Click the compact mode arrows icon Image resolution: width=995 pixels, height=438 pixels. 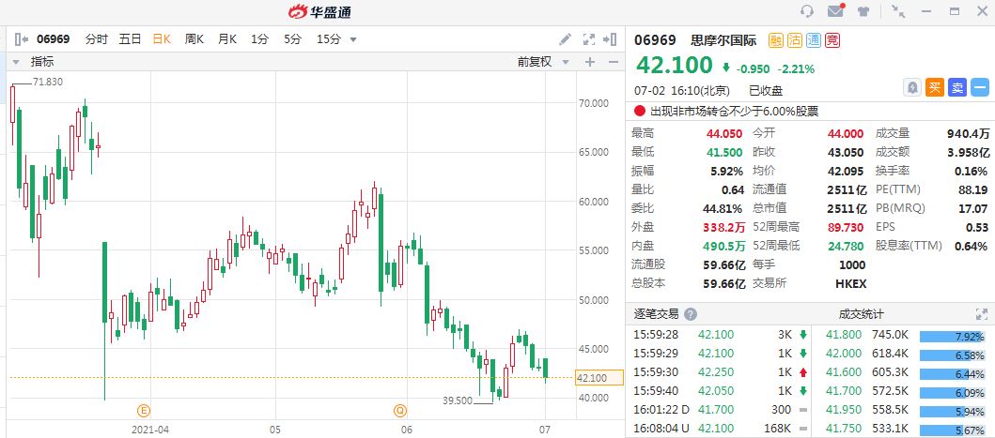coord(898,10)
